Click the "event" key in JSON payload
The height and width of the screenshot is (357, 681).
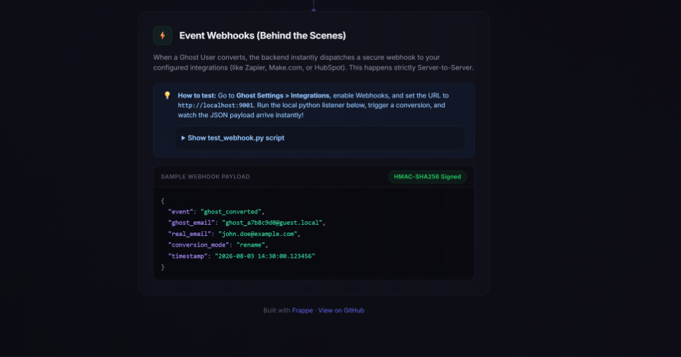point(180,211)
